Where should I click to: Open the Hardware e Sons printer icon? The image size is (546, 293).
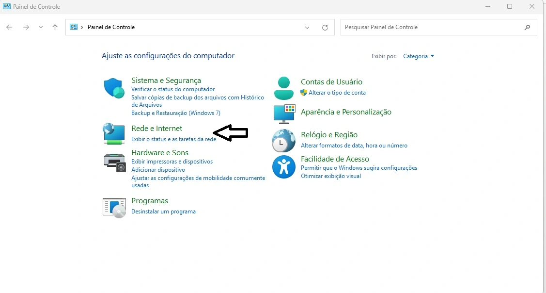[114, 163]
